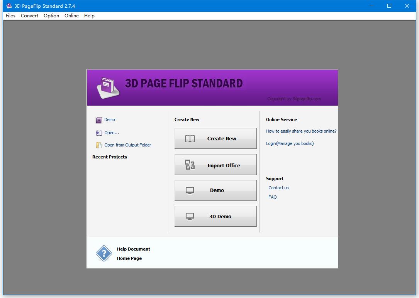
Task: Open the Files menu
Action: [10, 16]
